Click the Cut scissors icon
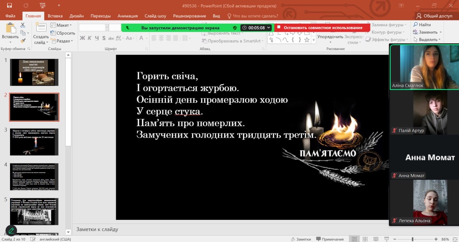 click(x=23, y=25)
